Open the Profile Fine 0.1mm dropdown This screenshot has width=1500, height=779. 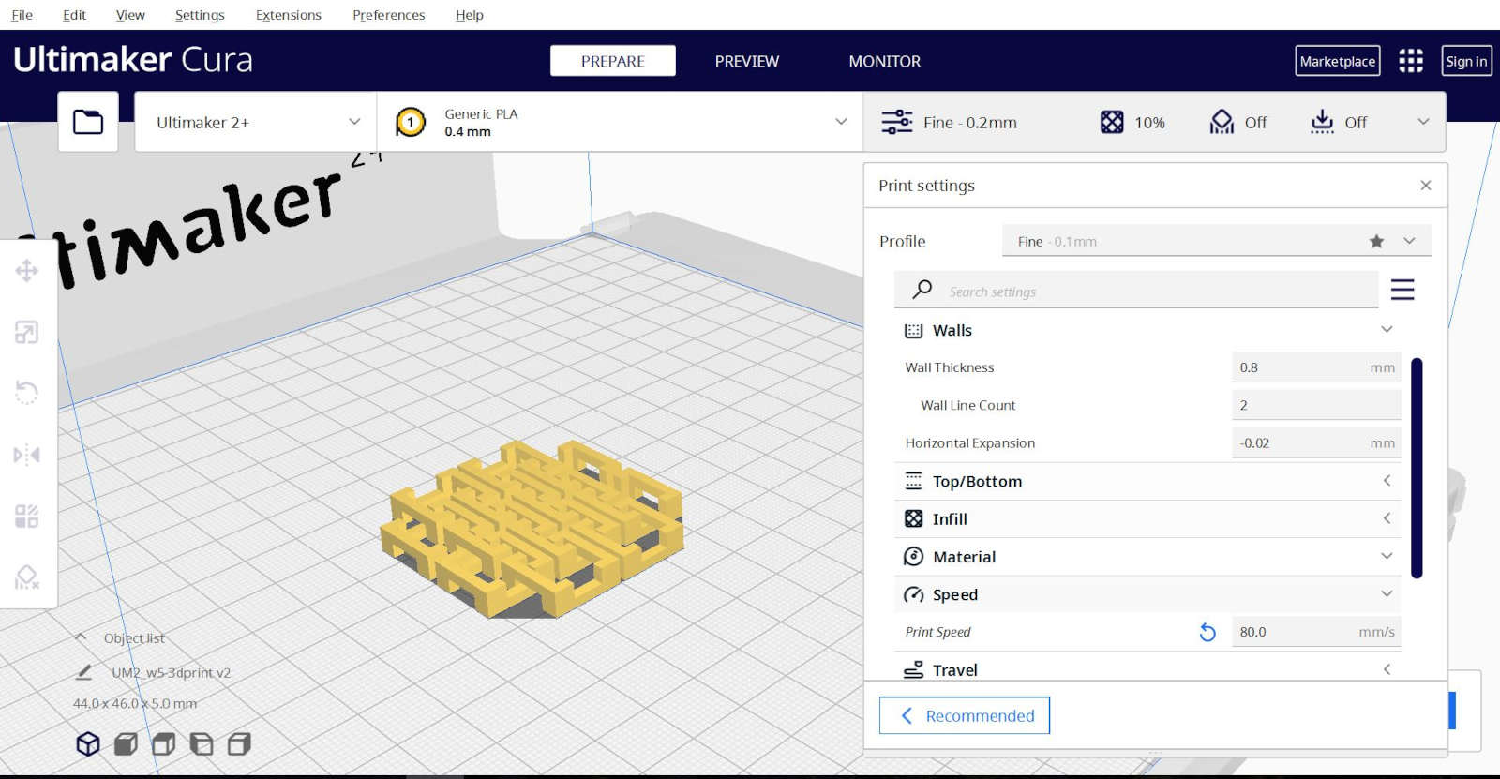(x=1217, y=241)
